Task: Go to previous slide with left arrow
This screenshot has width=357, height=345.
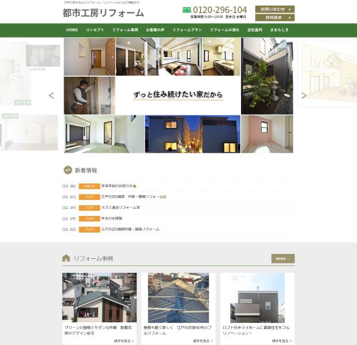Action: click(51, 95)
